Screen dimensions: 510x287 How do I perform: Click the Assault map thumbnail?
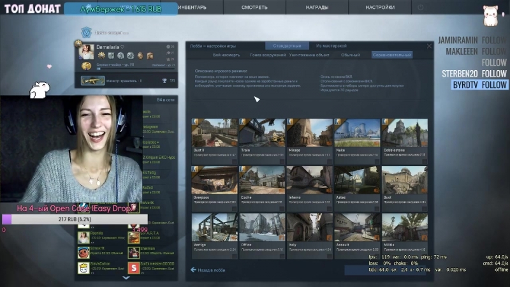pos(357,227)
